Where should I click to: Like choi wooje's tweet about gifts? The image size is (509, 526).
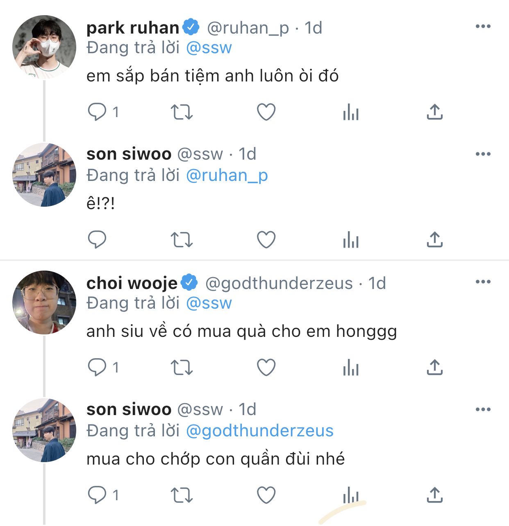tap(266, 367)
